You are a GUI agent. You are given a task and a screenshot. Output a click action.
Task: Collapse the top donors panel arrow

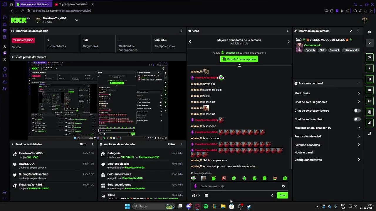click(239, 65)
